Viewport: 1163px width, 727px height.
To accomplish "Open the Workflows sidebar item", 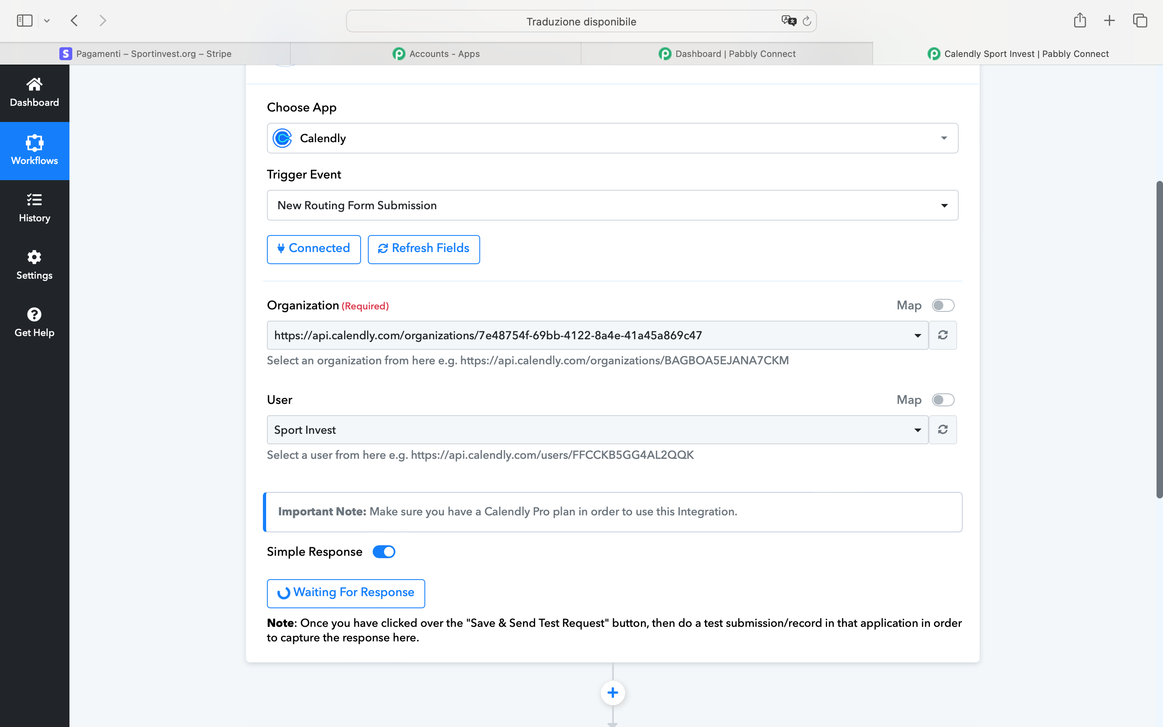I will click(x=35, y=151).
